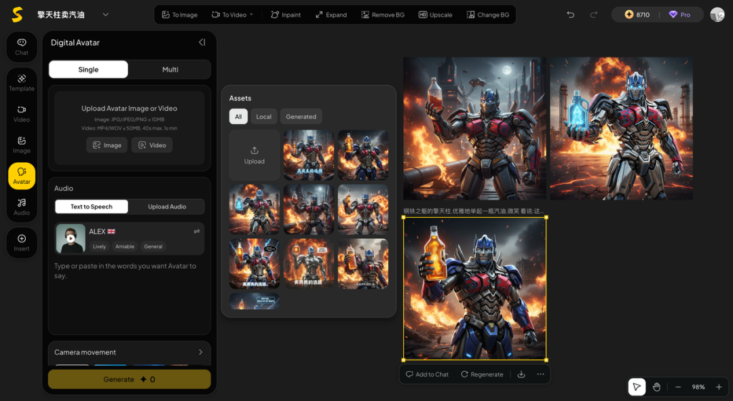Open the Template sidebar icon
This screenshot has height=401, width=733.
(22, 82)
